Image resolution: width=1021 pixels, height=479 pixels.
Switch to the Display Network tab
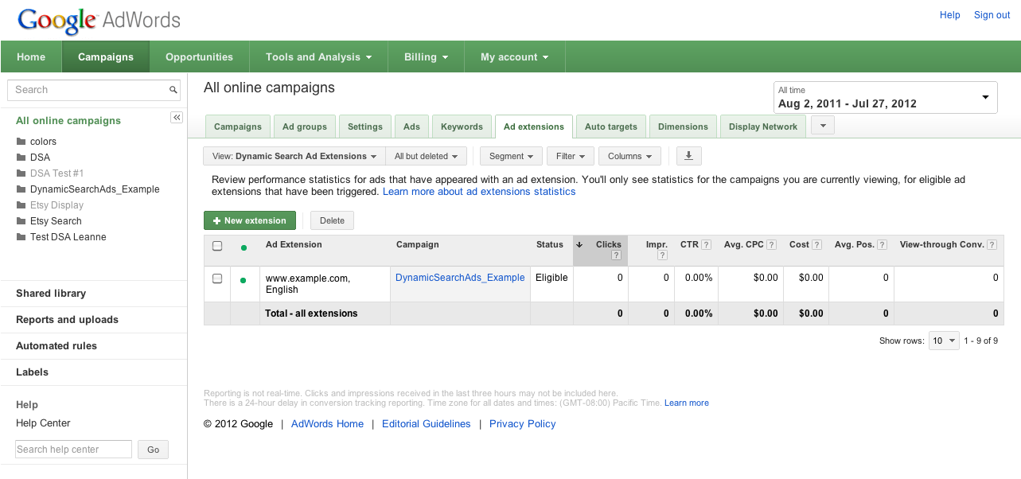point(763,127)
